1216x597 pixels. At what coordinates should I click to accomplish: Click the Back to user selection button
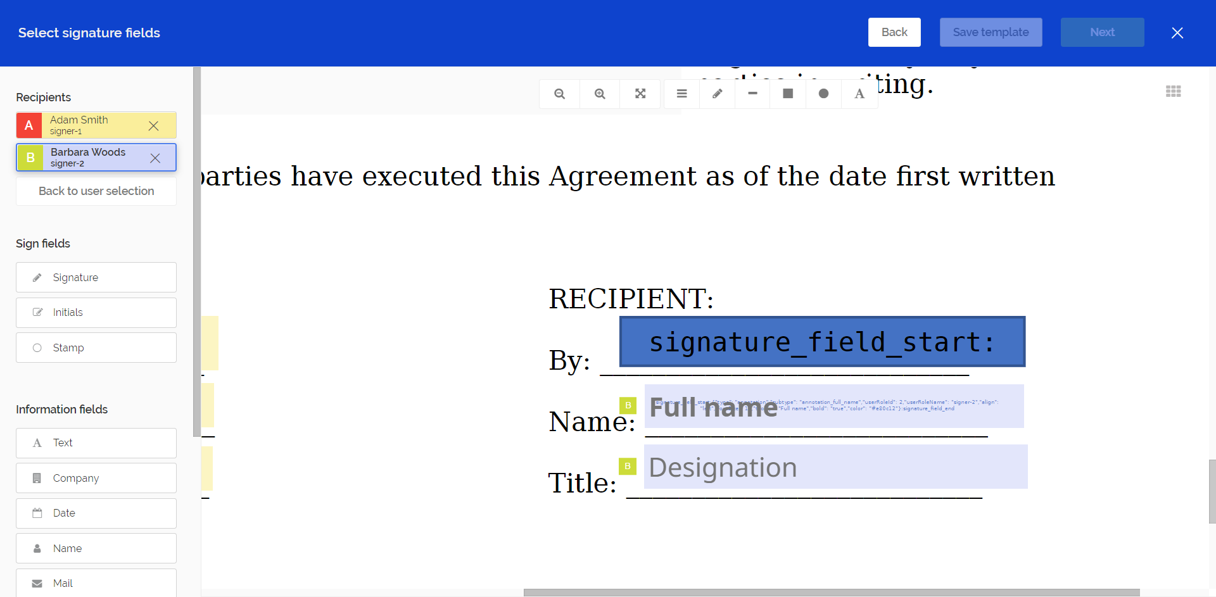click(96, 191)
